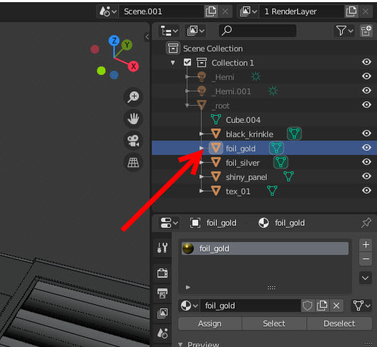This screenshot has height=347, width=377.
Task: Open the Tool properties tab
Action: click(x=162, y=248)
